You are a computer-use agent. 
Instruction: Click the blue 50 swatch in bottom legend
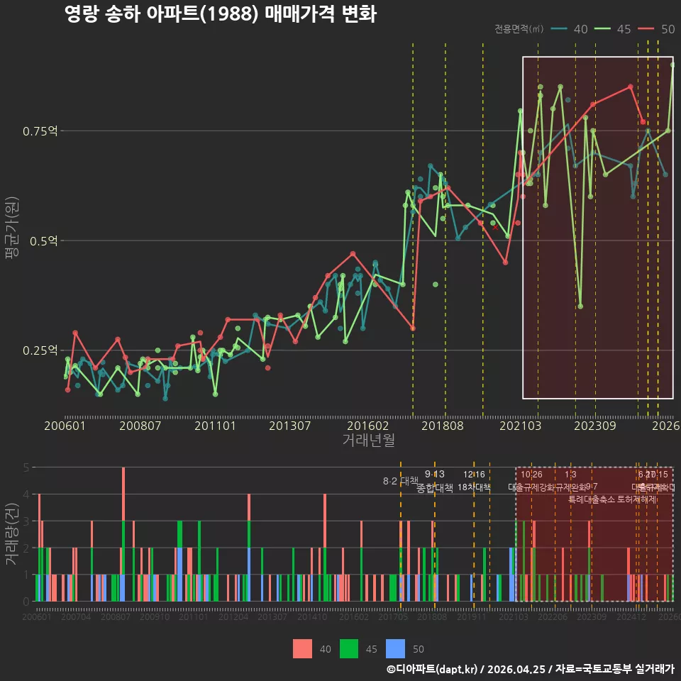395,649
